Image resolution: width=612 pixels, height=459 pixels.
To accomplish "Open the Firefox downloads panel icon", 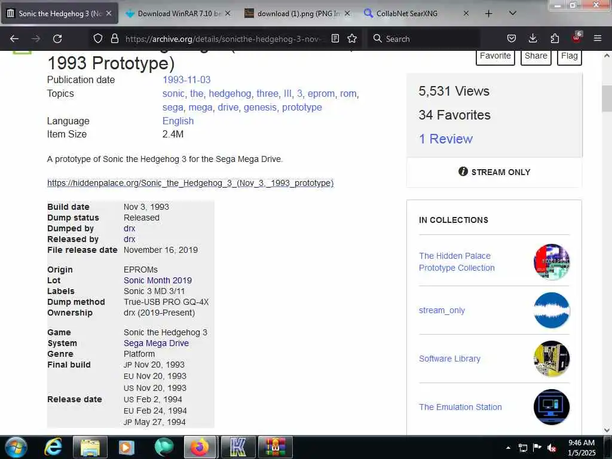I will point(533,38).
